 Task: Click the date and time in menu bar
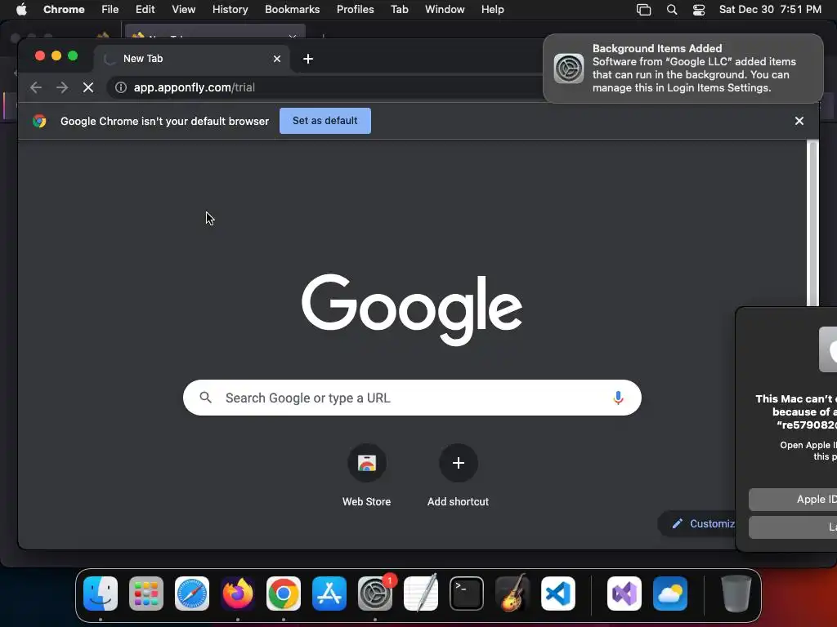770,10
